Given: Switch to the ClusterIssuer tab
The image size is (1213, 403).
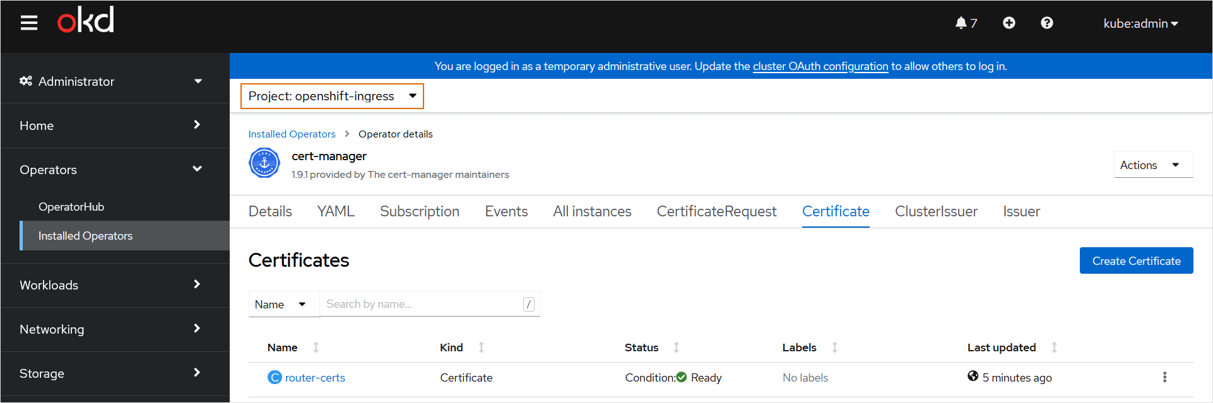Looking at the screenshot, I should click(936, 211).
